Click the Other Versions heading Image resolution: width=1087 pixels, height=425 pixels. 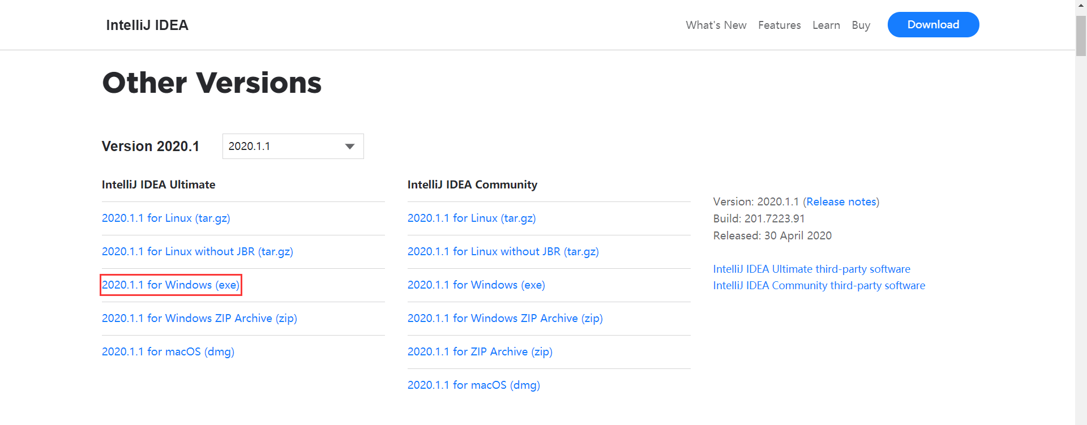click(212, 83)
